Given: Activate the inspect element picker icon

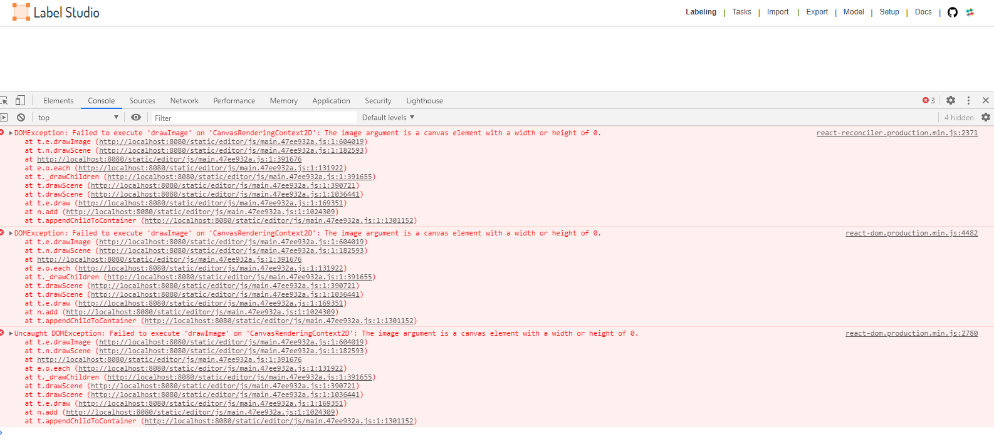Looking at the screenshot, I should coord(4,100).
